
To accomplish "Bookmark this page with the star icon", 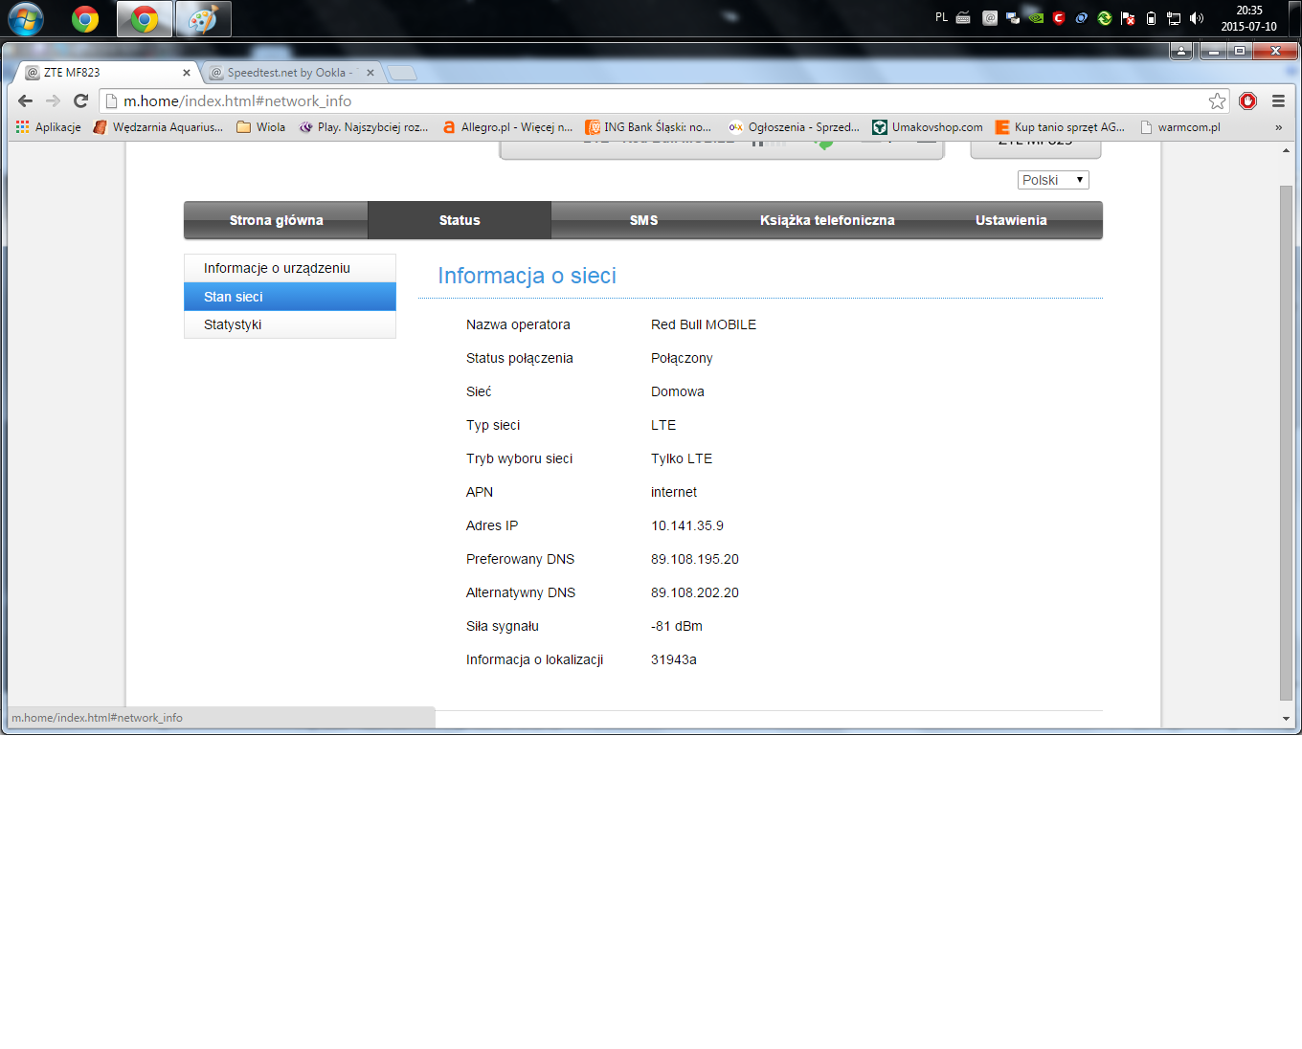I will [x=1217, y=100].
